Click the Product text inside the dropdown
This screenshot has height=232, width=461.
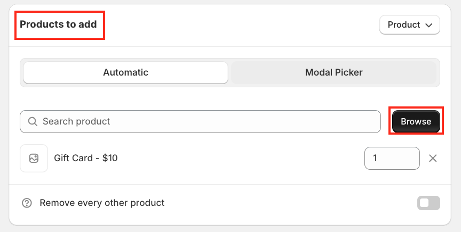pos(403,25)
